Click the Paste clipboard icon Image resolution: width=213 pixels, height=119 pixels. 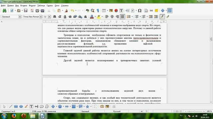coord(59,11)
